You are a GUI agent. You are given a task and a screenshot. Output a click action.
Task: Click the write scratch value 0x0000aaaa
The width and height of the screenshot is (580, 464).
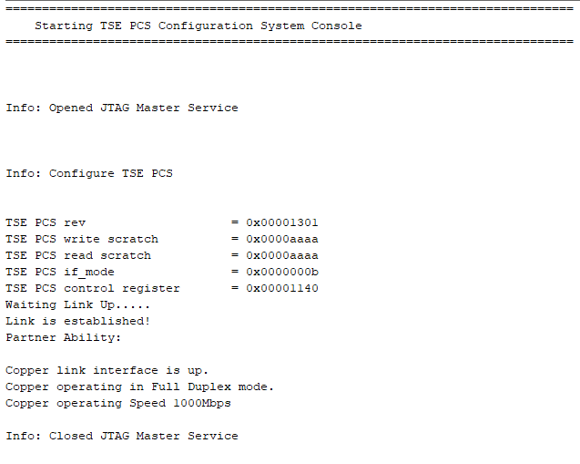pos(282,239)
